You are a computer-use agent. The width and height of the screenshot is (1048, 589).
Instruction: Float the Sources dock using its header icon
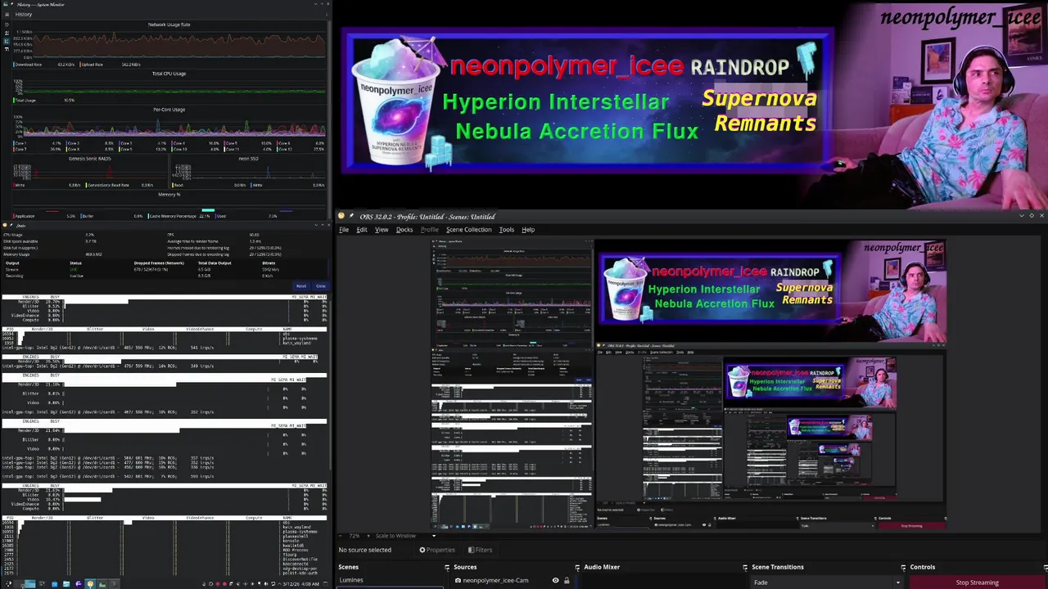click(x=577, y=567)
